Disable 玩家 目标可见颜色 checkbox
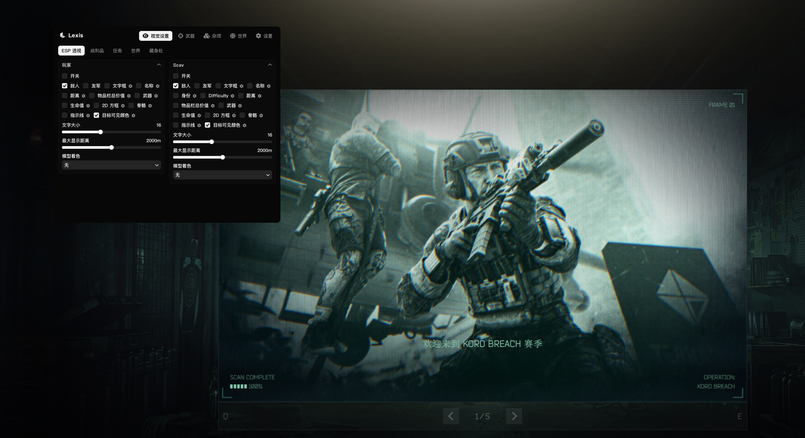805x438 pixels. [96, 115]
